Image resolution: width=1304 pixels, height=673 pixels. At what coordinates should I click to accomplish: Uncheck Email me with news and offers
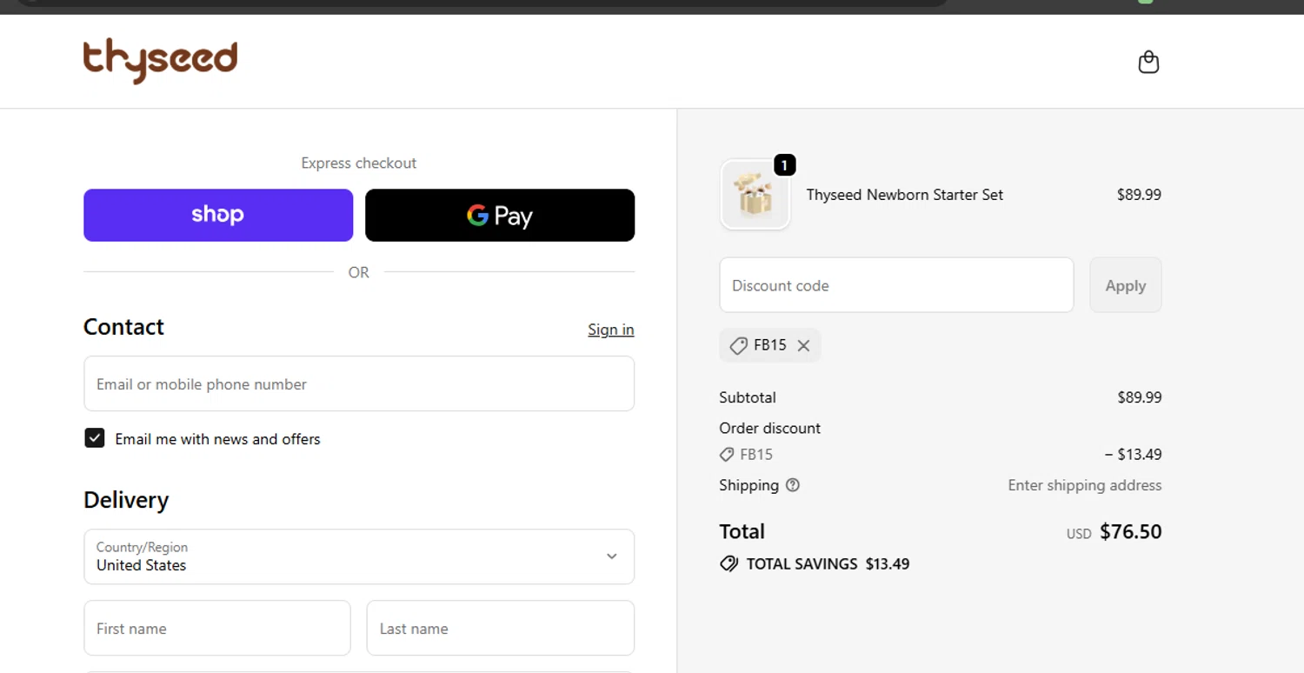pos(95,438)
